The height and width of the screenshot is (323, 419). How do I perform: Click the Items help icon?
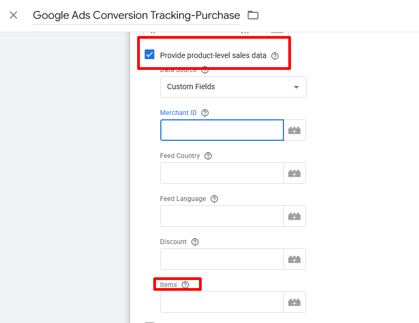(x=185, y=285)
